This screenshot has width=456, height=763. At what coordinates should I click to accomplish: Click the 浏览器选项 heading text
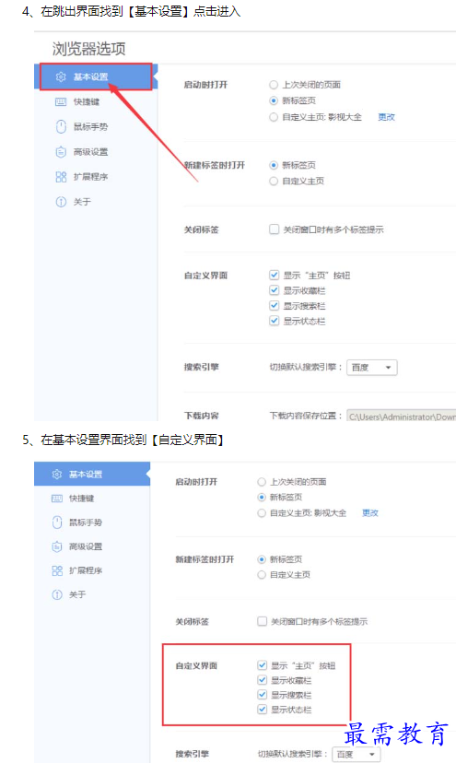(x=89, y=49)
